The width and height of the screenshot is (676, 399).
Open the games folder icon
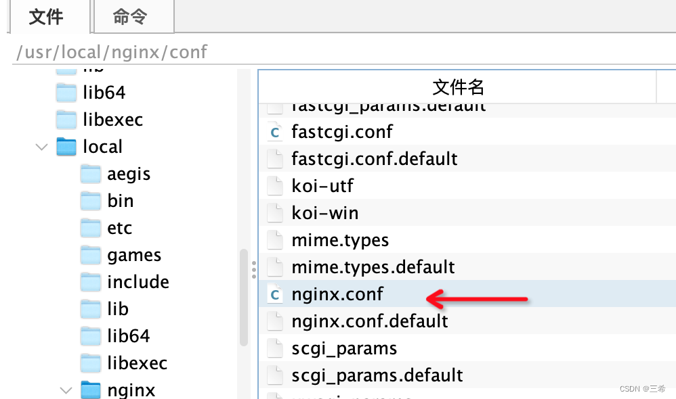[90, 255]
